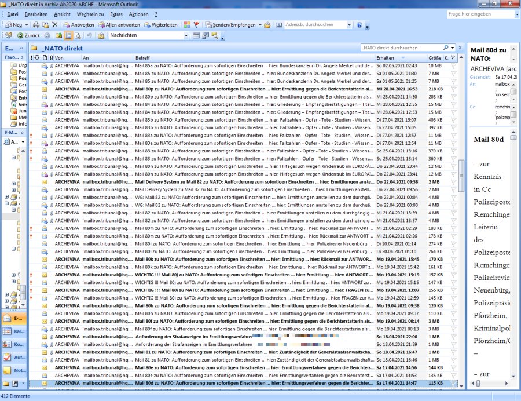Viewport: 521px width, 401px height.
Task: Click the red follow-up flag toolbar icon
Action: click(x=196, y=25)
